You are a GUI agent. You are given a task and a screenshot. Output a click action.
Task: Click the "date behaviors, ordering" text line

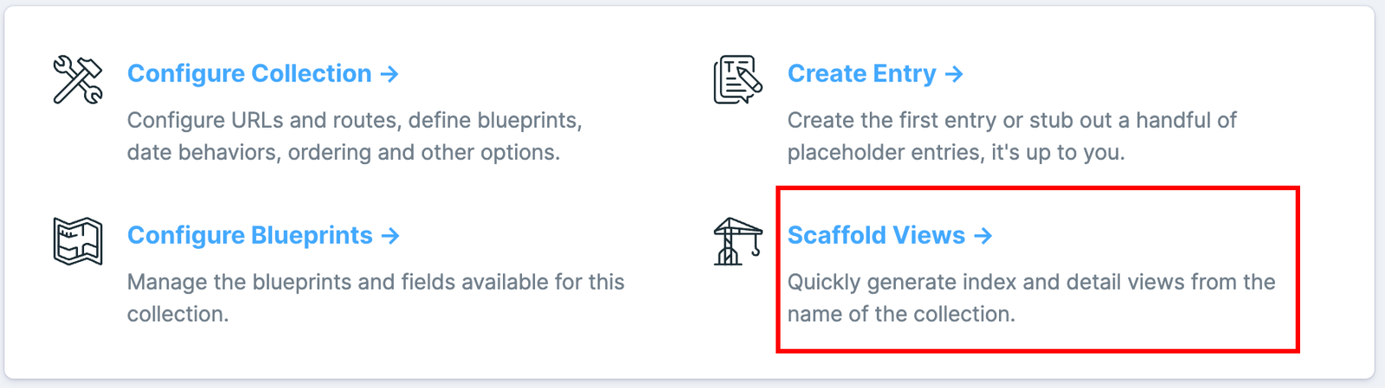click(343, 153)
